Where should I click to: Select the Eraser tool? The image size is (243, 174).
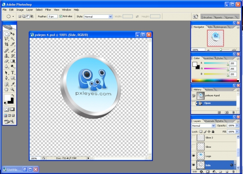(x=6, y=61)
